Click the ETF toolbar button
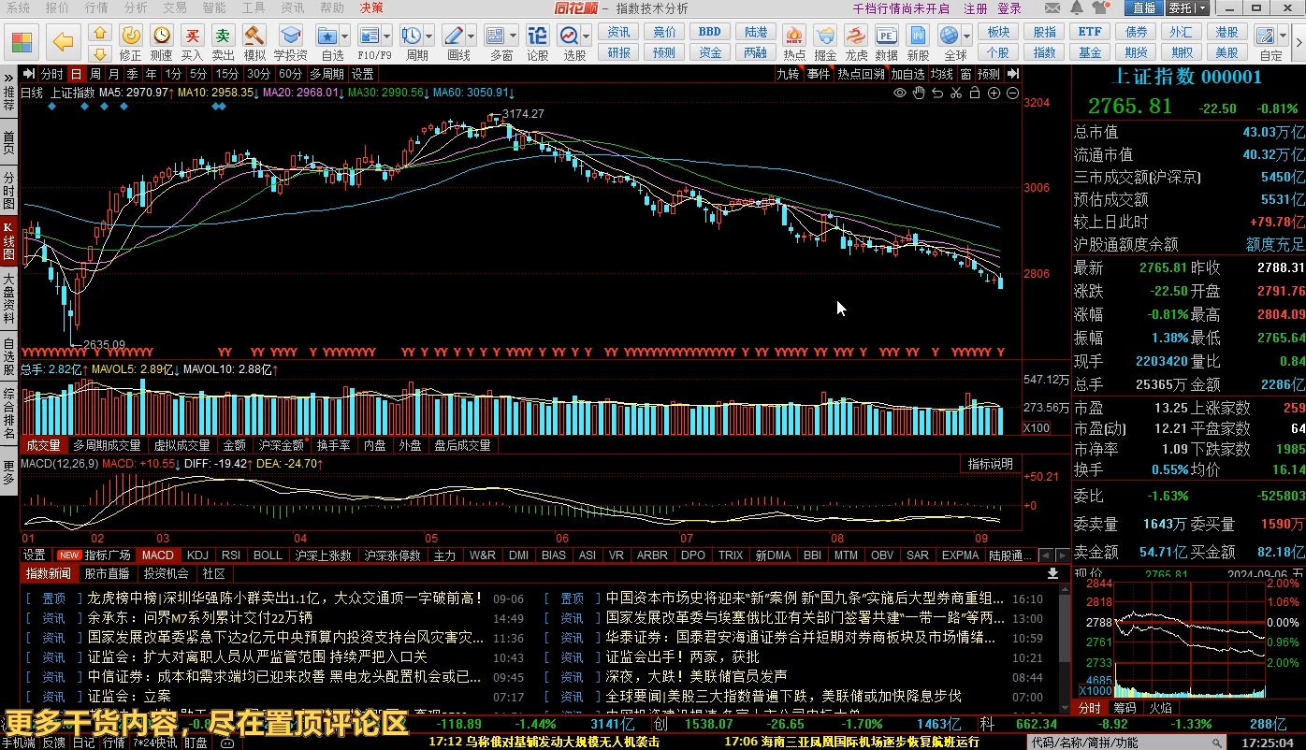Screen dimensions: 1306x750 coord(1090,32)
